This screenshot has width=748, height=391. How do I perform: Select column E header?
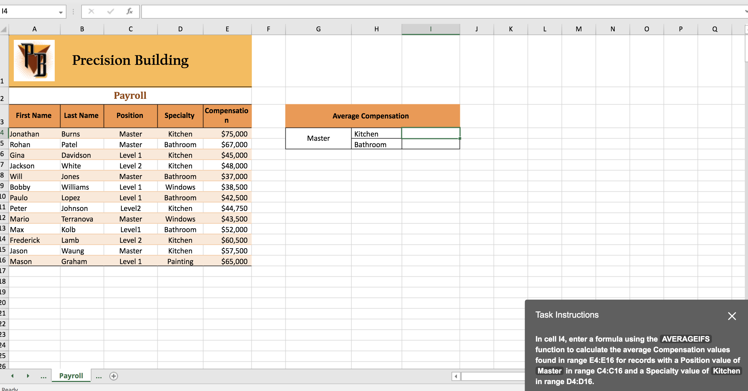[227, 29]
